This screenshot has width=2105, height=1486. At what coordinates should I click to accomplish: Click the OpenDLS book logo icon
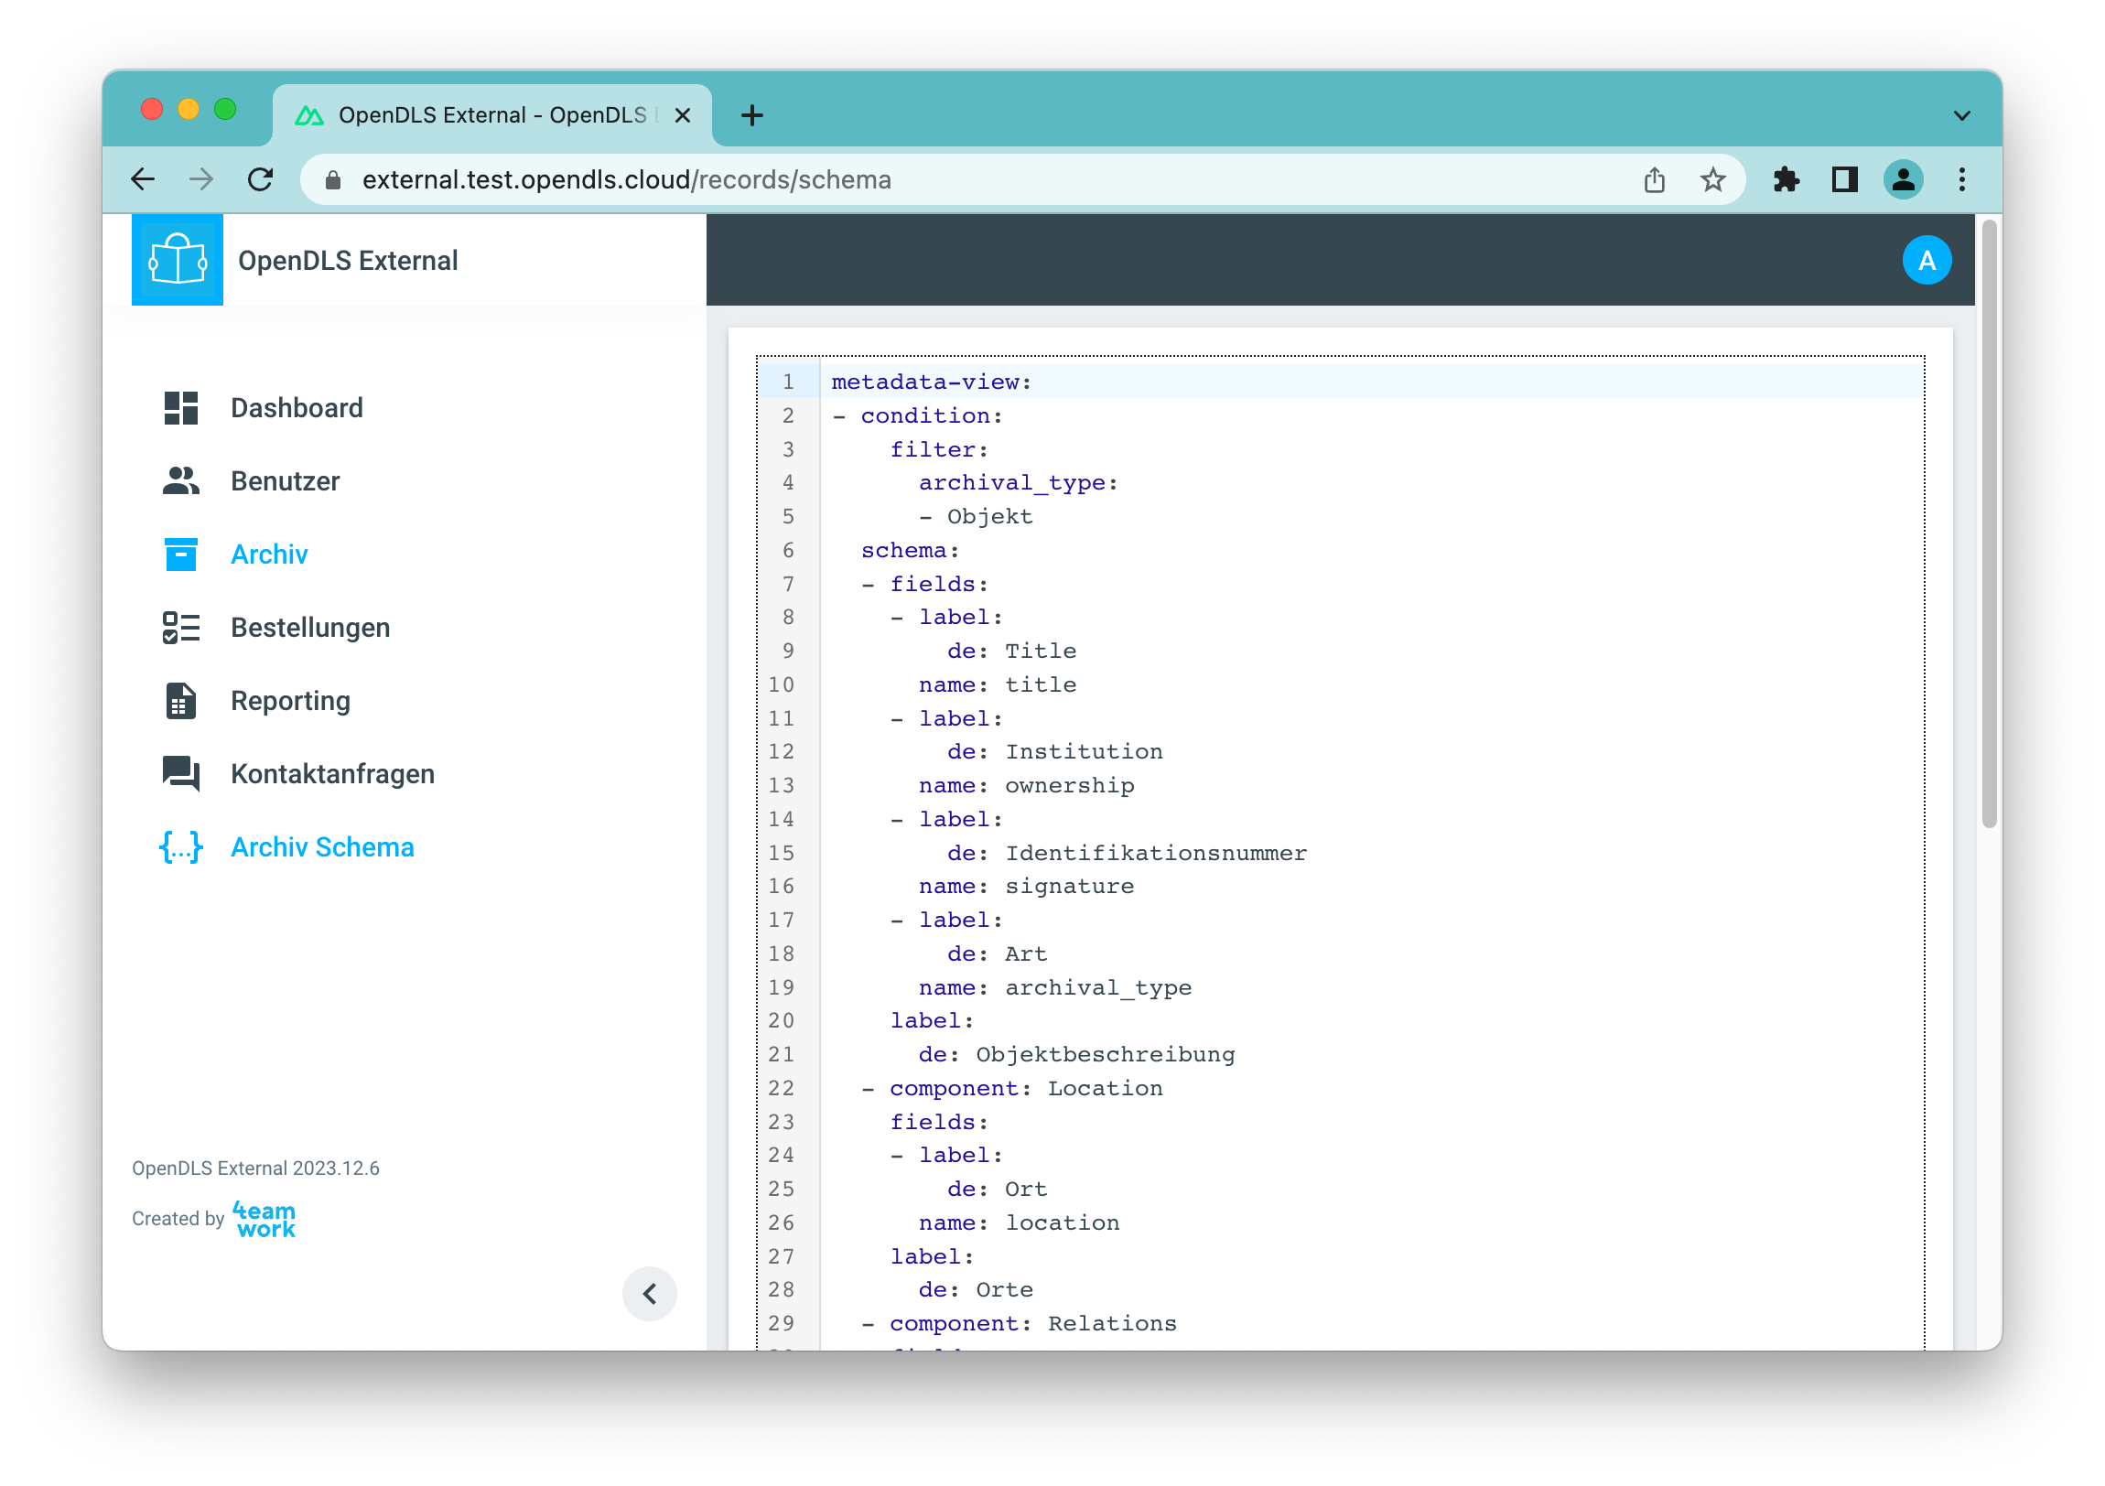click(x=177, y=260)
